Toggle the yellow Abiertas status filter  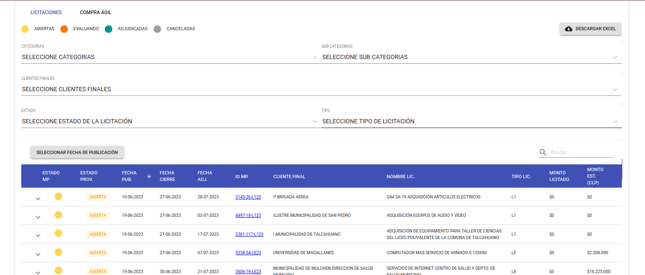point(25,29)
